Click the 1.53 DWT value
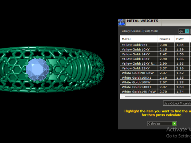191x143 pixels. [180, 87]
